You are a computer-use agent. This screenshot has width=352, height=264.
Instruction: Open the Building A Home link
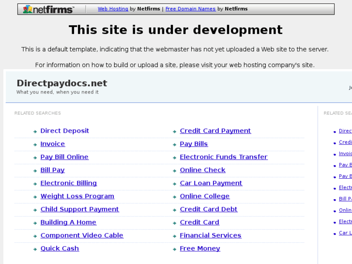[68, 222]
